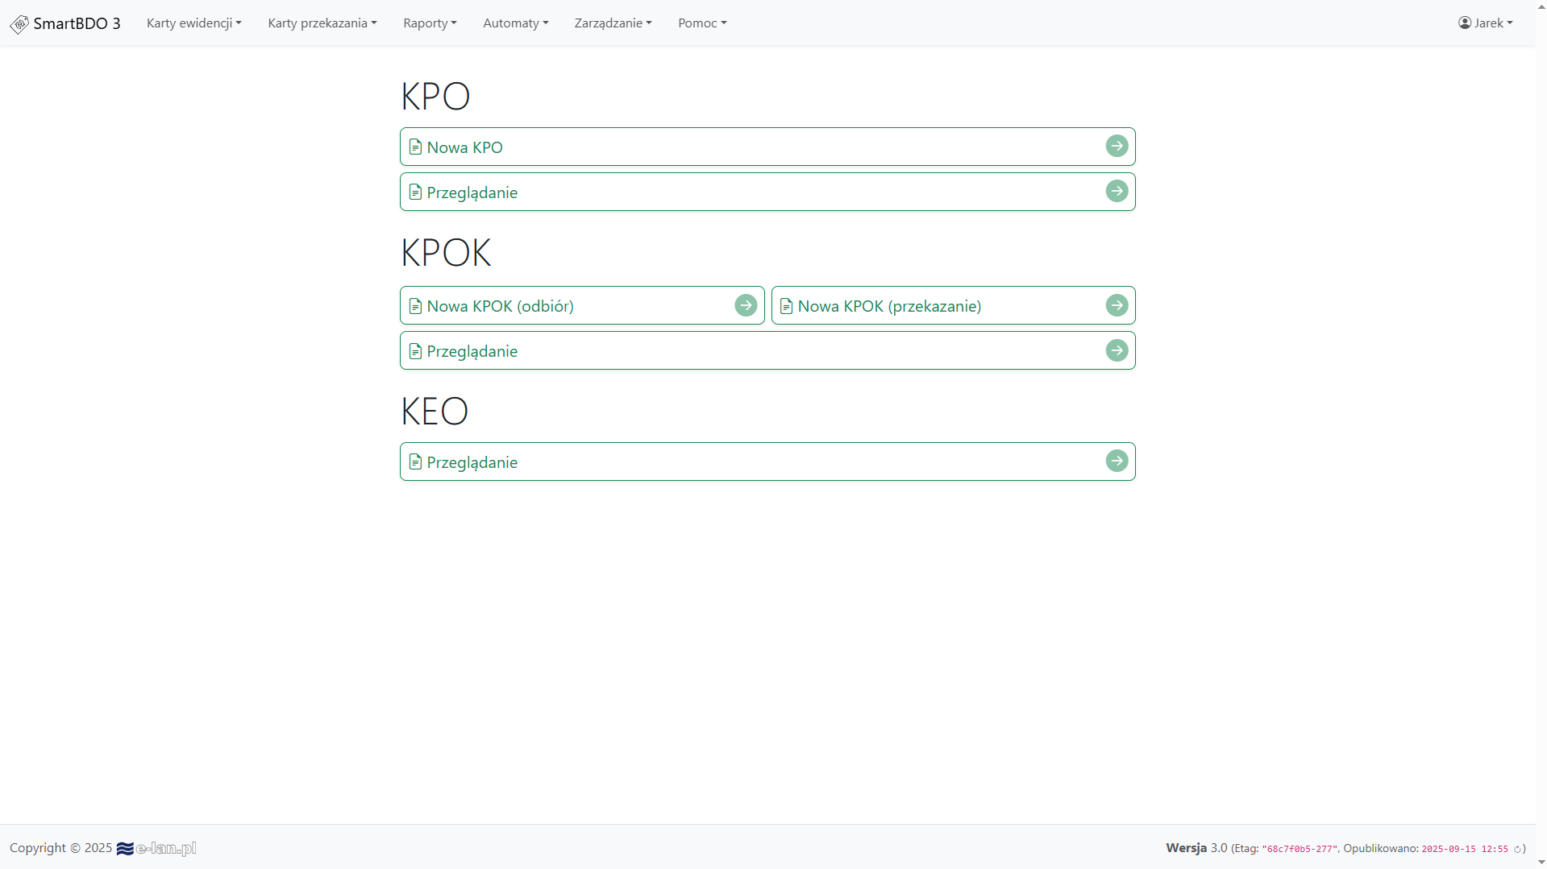
Task: Click document icon beside Nowa KPO
Action: tap(415, 147)
